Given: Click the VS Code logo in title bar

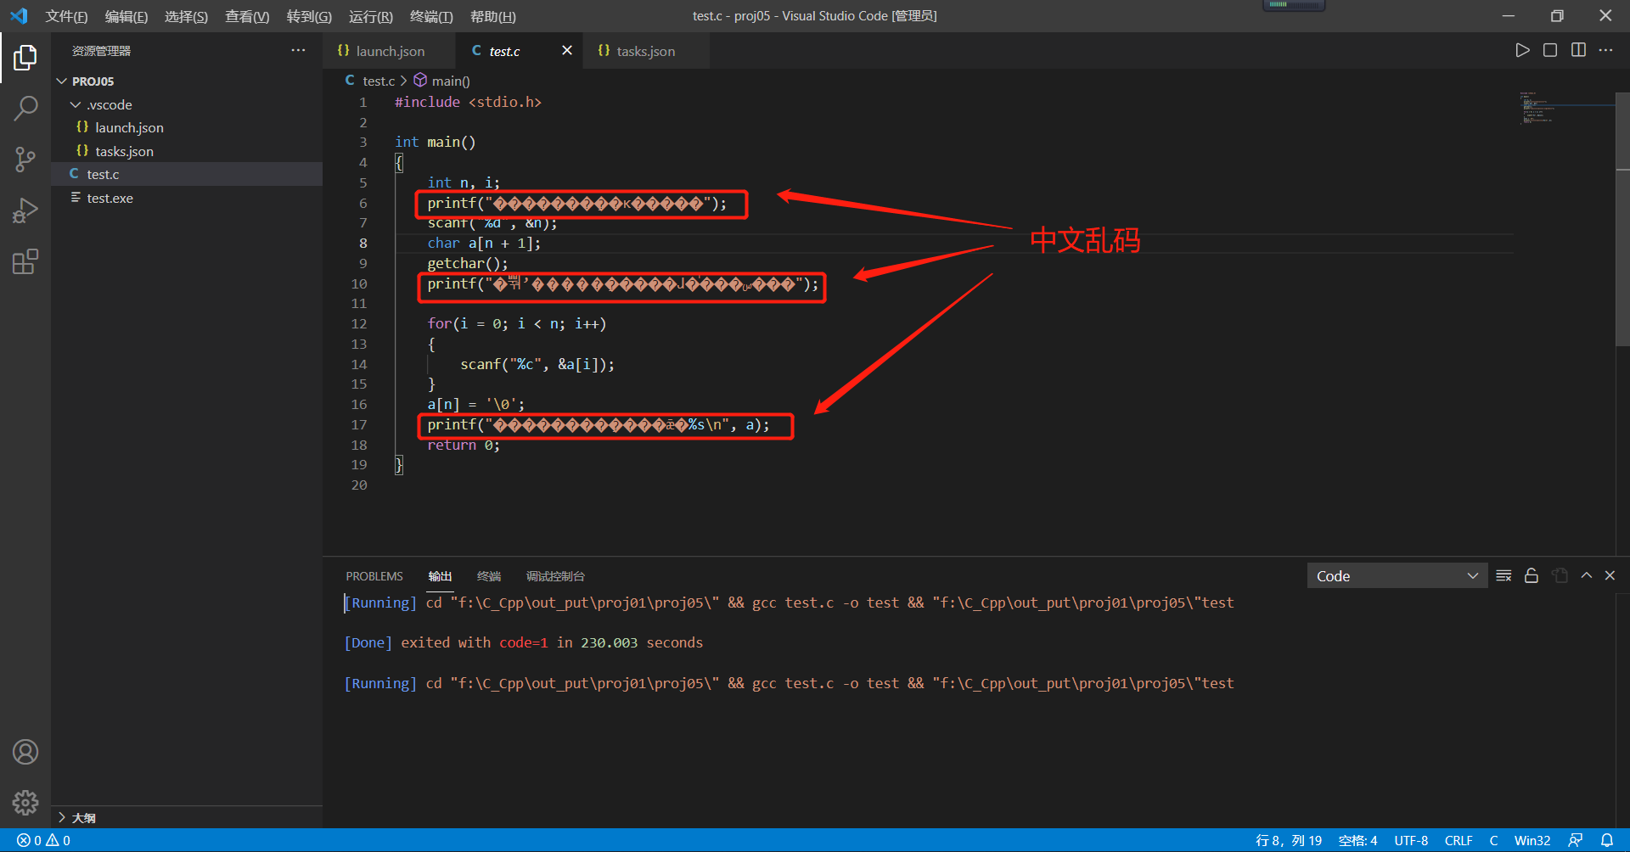Looking at the screenshot, I should (19, 16).
